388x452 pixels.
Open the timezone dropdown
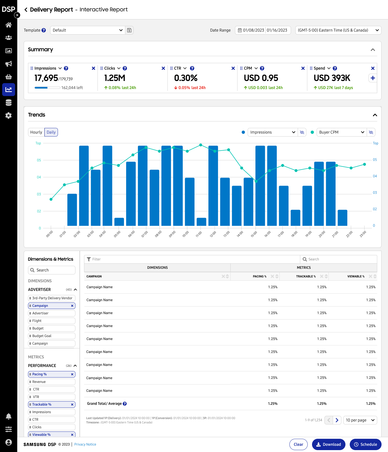(x=338, y=30)
